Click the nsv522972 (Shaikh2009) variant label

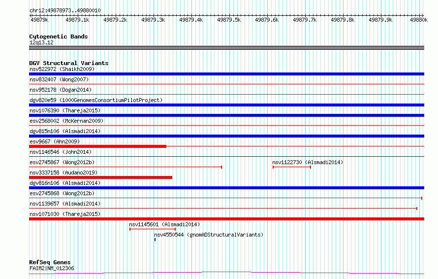62,69
